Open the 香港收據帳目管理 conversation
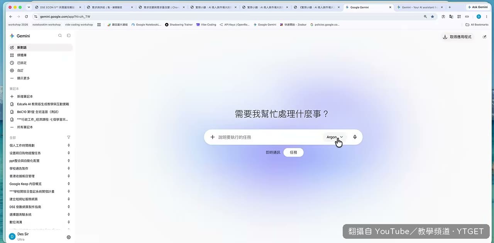494x243 pixels. coord(22,176)
